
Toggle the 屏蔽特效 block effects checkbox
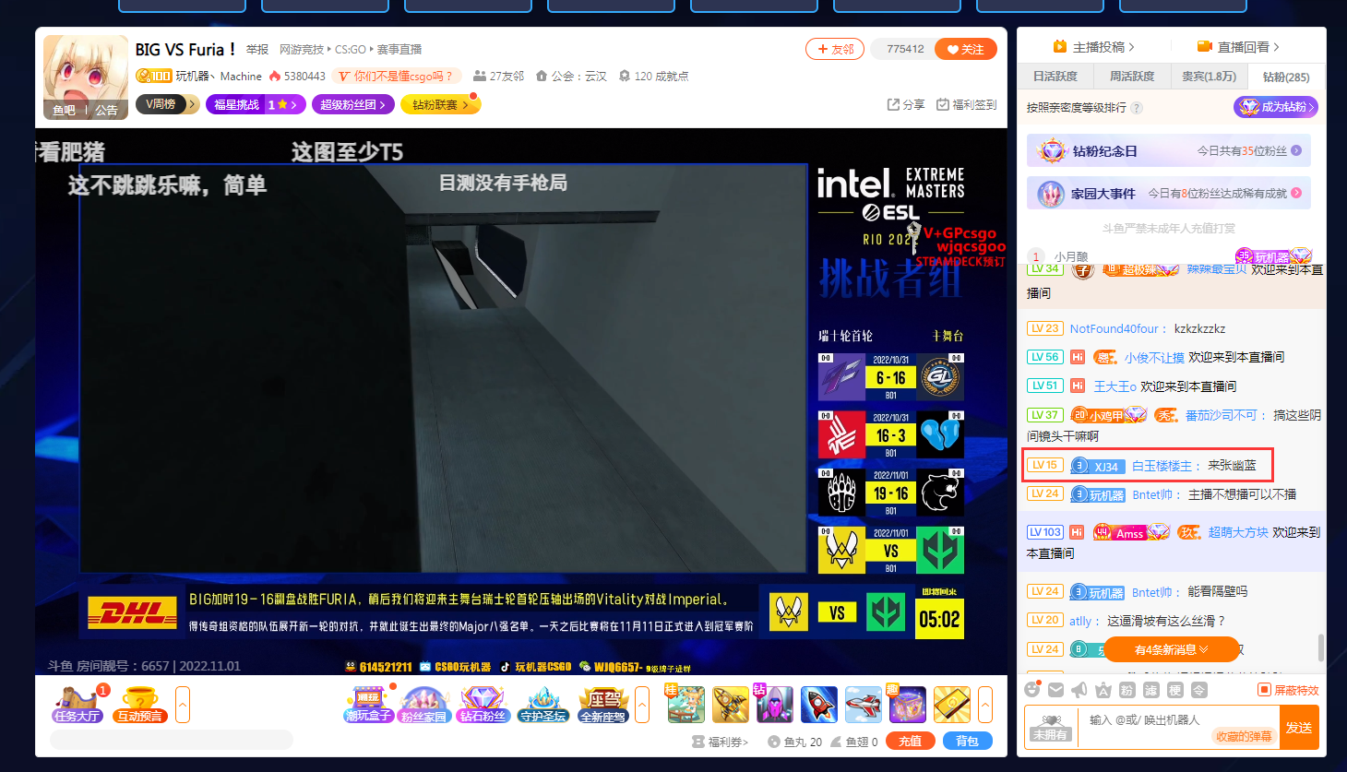(1265, 690)
